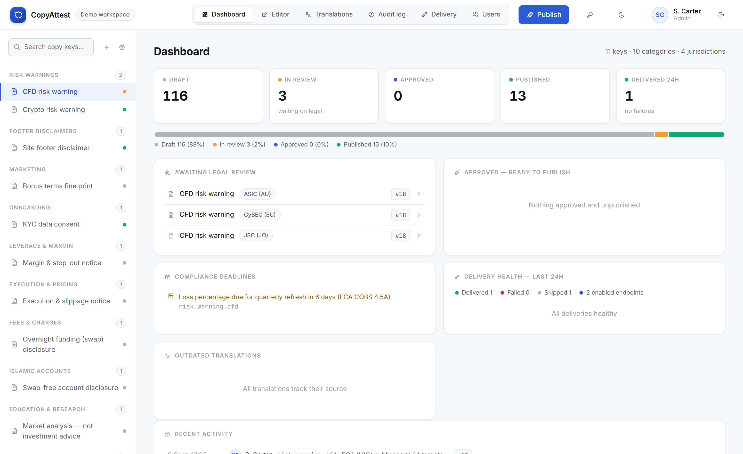Select CFD risk warning in sidebar
The image size is (743, 454).
(x=68, y=92)
